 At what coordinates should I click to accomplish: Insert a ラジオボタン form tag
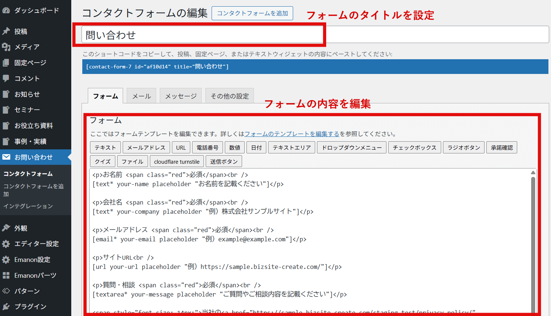click(x=464, y=148)
